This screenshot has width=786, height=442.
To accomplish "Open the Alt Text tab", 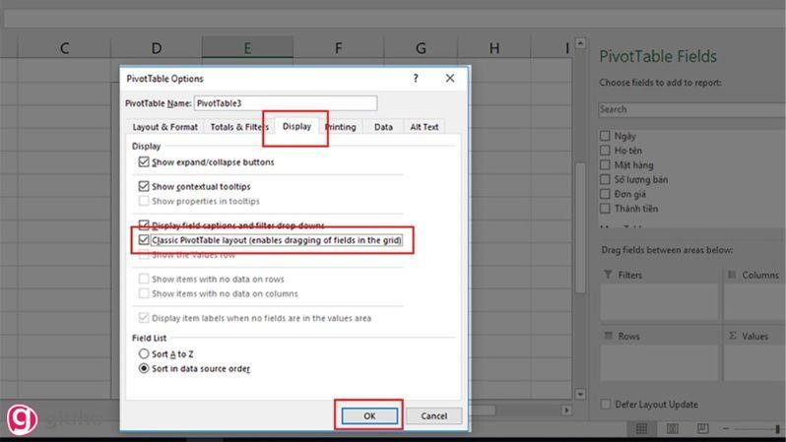I will (x=425, y=127).
